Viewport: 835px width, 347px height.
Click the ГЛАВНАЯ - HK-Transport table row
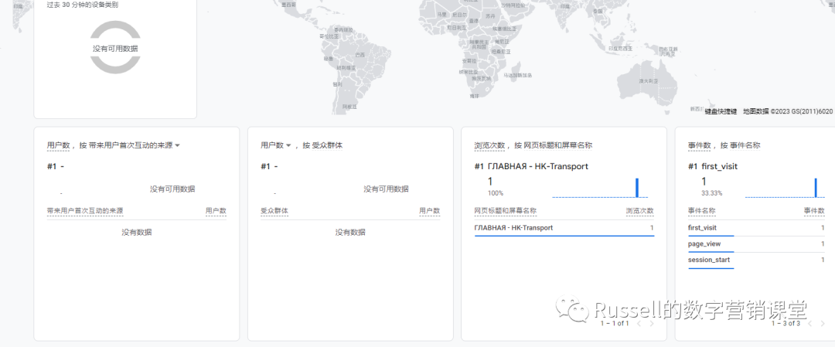pos(513,228)
